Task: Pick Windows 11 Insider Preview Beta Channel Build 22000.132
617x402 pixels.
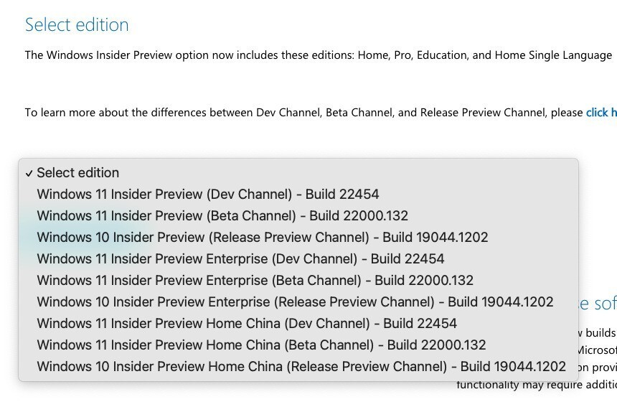Action: pyautogui.click(x=222, y=216)
